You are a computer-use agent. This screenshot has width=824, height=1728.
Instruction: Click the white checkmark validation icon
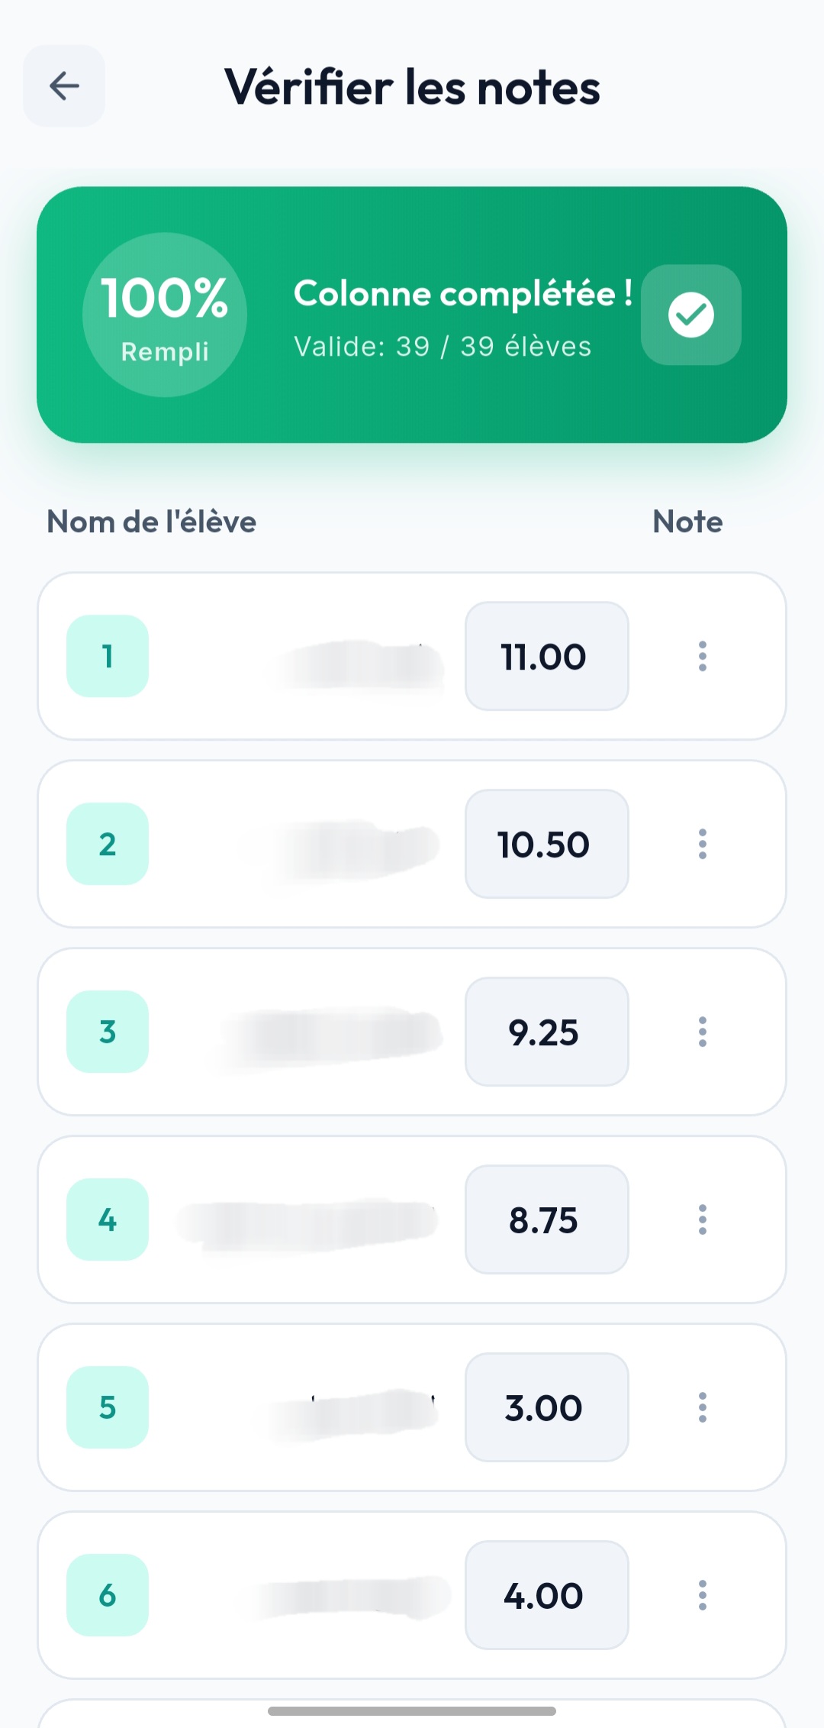(691, 315)
